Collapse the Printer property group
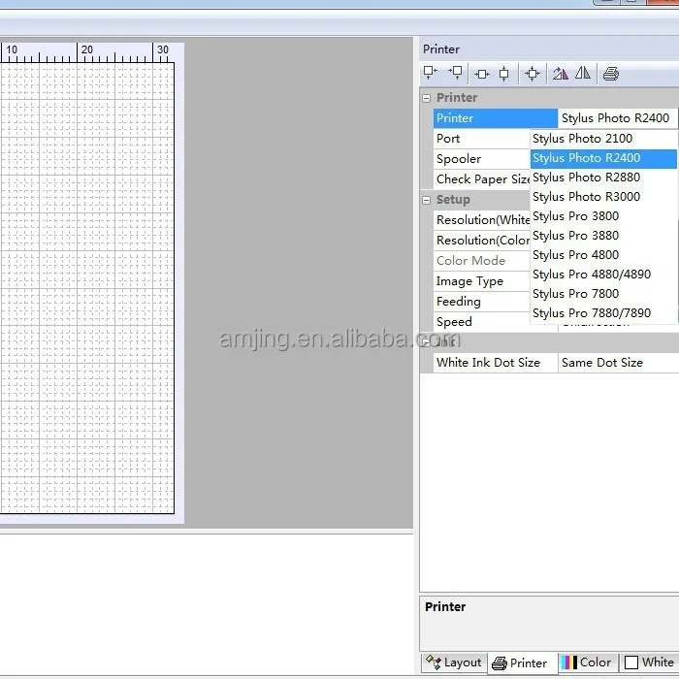Viewport: 679px width, 679px height. [x=426, y=98]
